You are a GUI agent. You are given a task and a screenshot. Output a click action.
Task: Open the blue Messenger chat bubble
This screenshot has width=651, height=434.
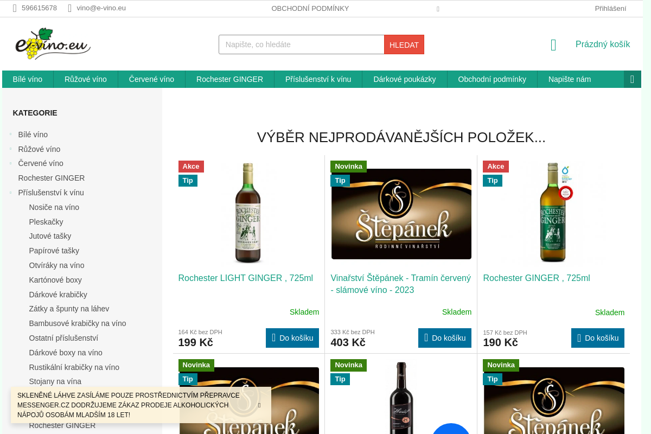tap(450, 430)
